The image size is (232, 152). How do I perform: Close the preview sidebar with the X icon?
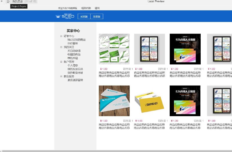(2, 1)
